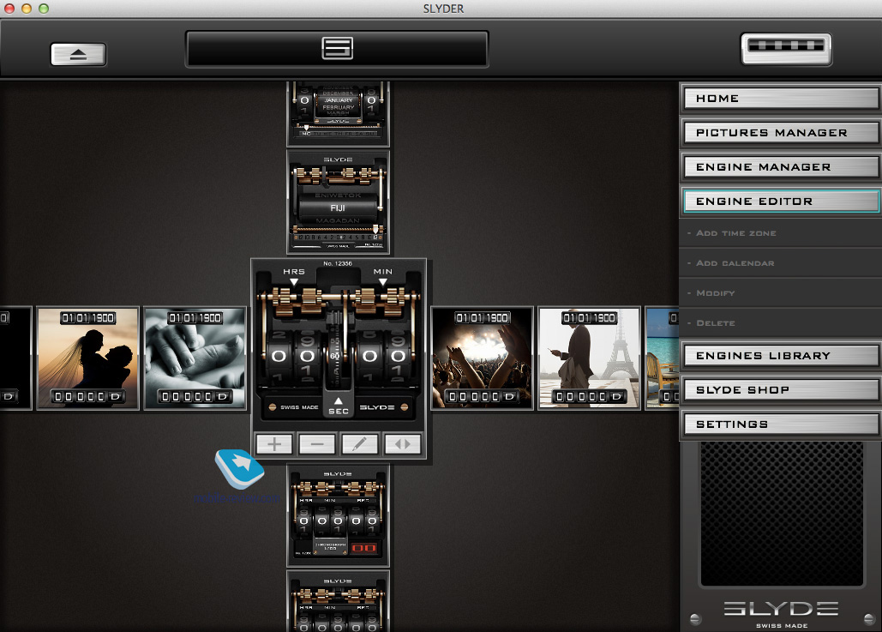This screenshot has height=632, width=882.
Task: Select the month calendar engine thumbnail at top
Action: (x=338, y=114)
